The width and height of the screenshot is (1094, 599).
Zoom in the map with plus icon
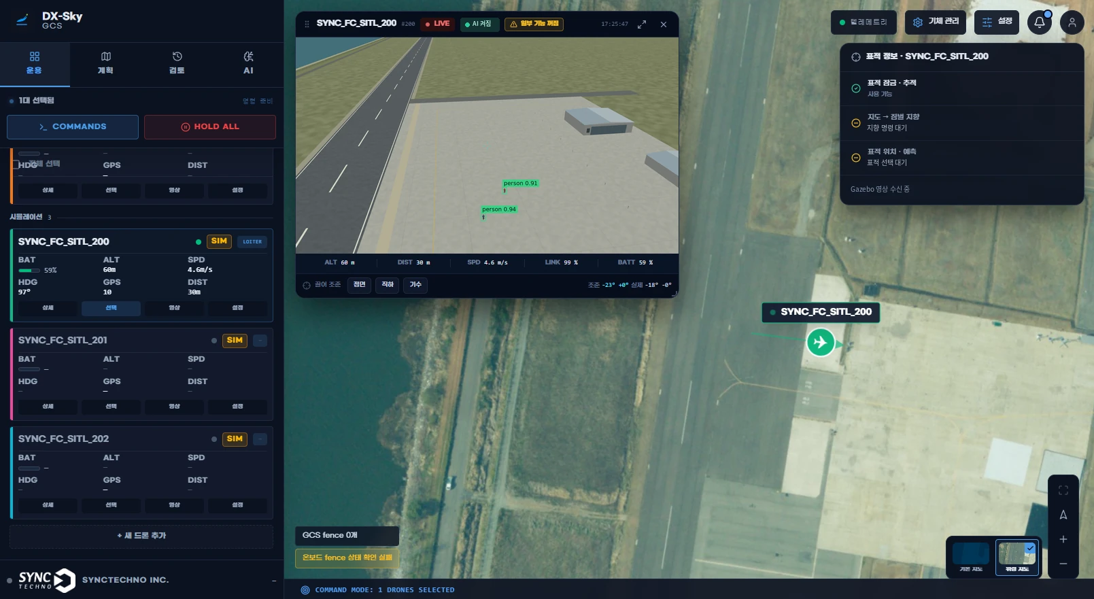[x=1063, y=539]
